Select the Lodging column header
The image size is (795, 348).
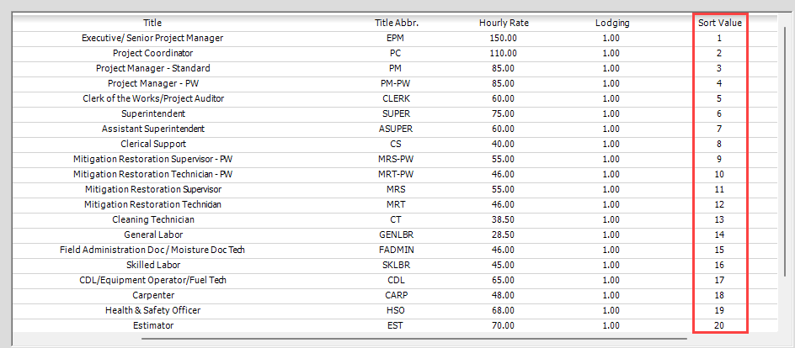(x=612, y=23)
